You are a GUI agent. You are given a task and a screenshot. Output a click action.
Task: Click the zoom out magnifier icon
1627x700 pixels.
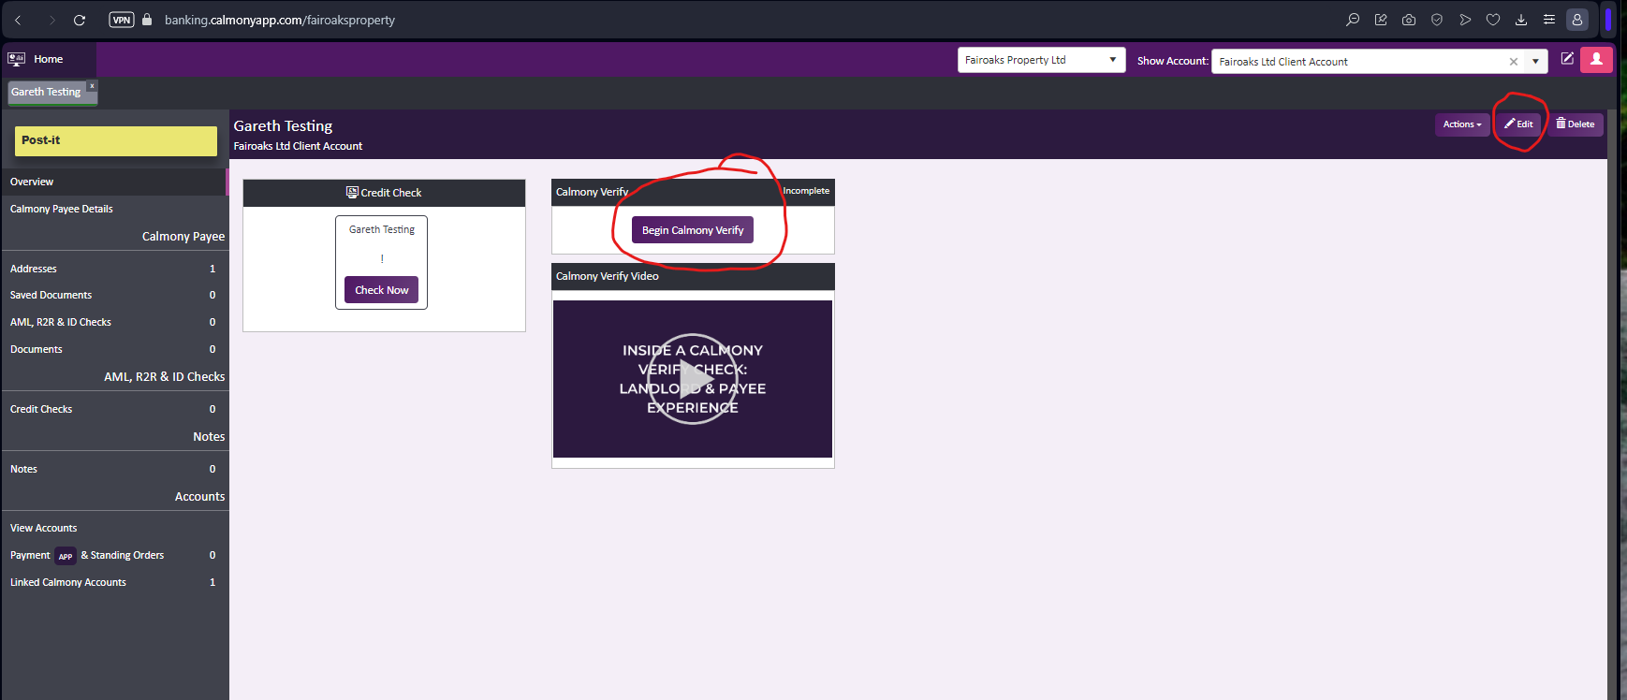point(1352,20)
